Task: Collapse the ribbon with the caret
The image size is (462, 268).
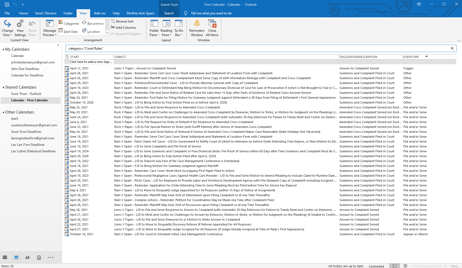Action: (459, 40)
